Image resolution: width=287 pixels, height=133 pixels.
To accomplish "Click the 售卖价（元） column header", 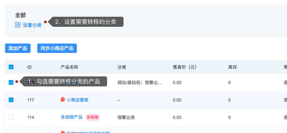I will [185, 67].
